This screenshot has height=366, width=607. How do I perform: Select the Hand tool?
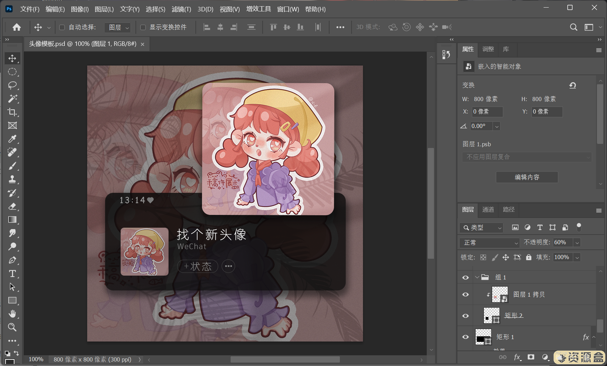pyautogui.click(x=12, y=314)
